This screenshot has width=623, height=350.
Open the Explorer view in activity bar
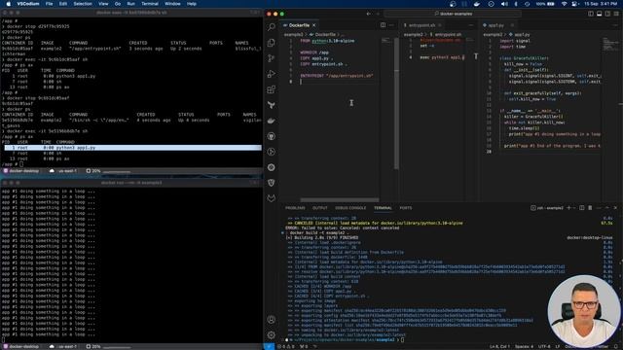(x=272, y=43)
